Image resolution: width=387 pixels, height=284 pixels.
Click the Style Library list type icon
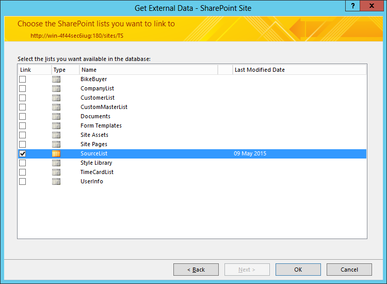(x=56, y=163)
